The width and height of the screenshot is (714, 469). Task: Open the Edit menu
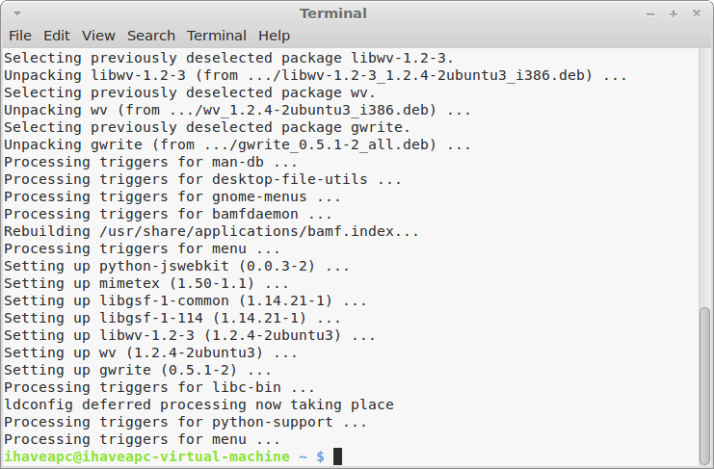57,36
